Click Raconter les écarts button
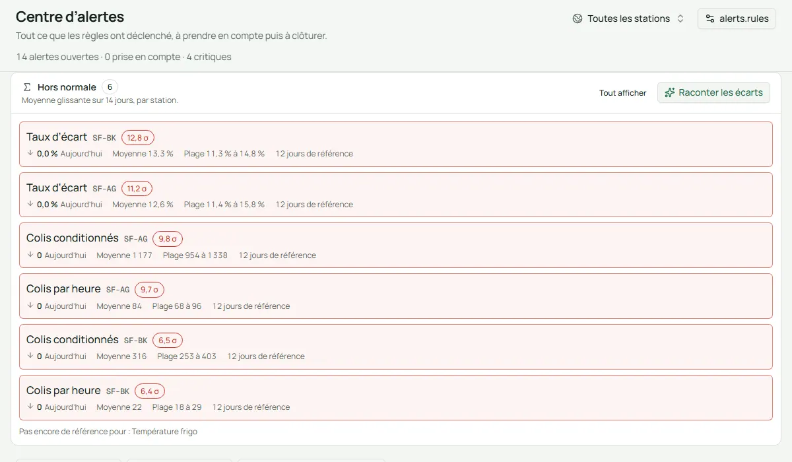This screenshot has width=792, height=462. [x=713, y=92]
